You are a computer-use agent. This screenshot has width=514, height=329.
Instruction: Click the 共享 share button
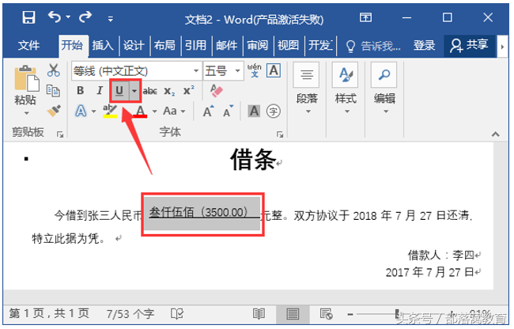tap(469, 46)
